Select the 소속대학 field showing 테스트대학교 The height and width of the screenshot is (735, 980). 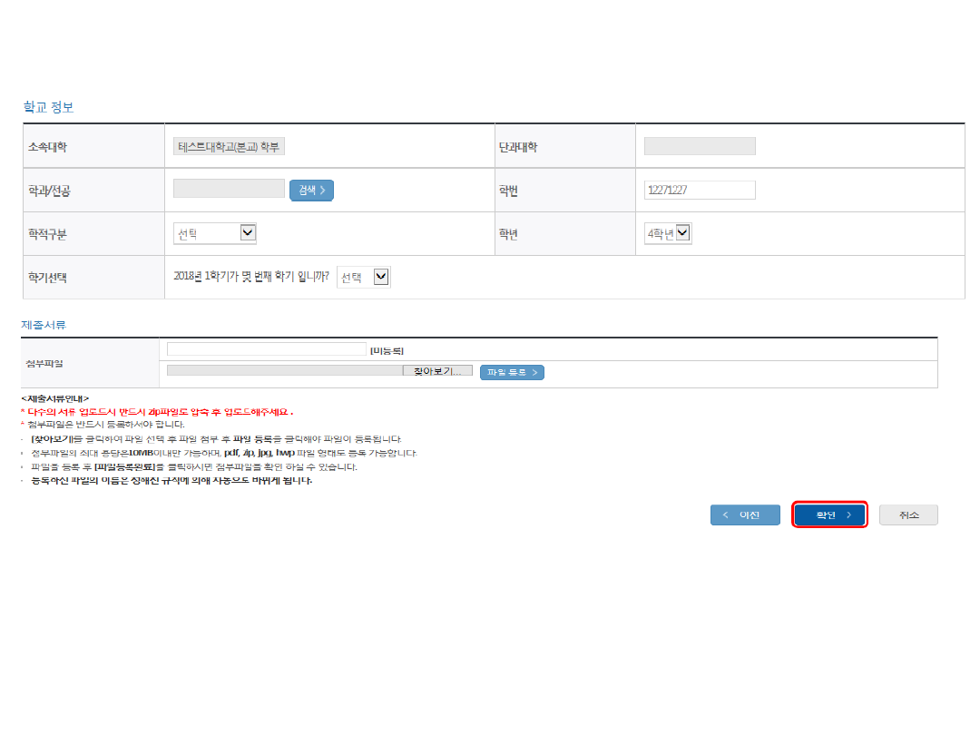(230, 147)
